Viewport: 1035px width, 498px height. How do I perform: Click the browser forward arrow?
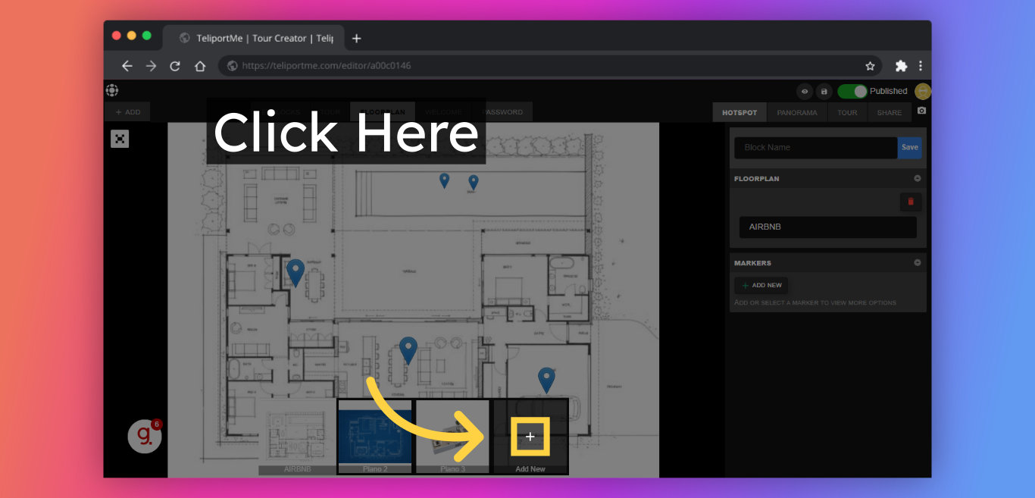151,66
